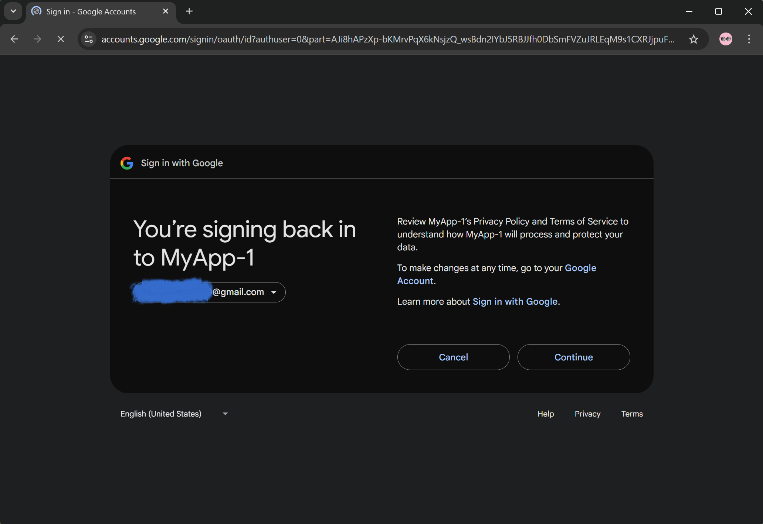
Task: Open Chrome three-dot menu
Action: [x=749, y=39]
